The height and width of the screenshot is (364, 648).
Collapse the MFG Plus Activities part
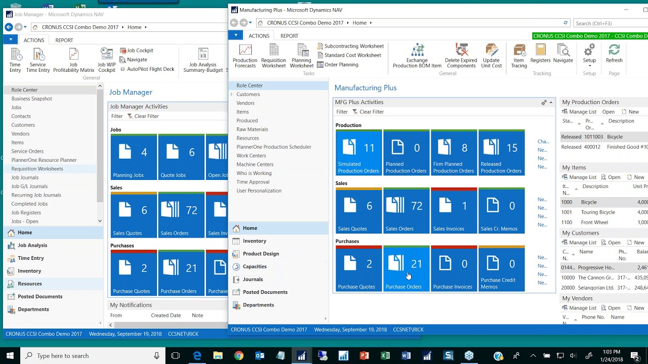point(551,103)
